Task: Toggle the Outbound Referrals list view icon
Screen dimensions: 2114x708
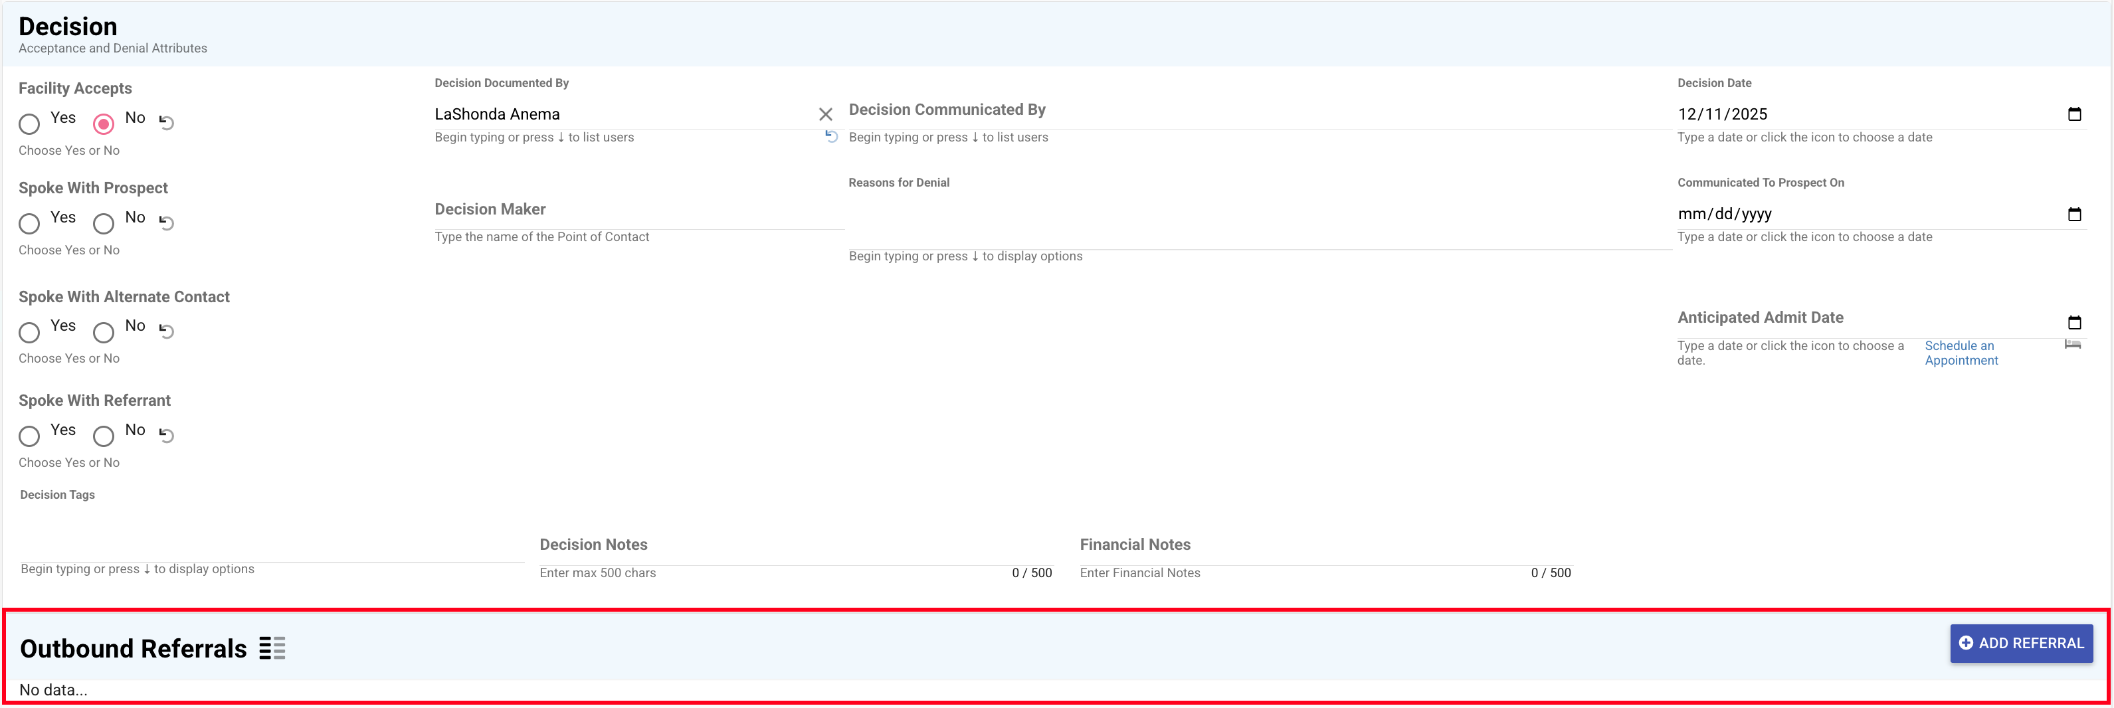Action: [272, 648]
